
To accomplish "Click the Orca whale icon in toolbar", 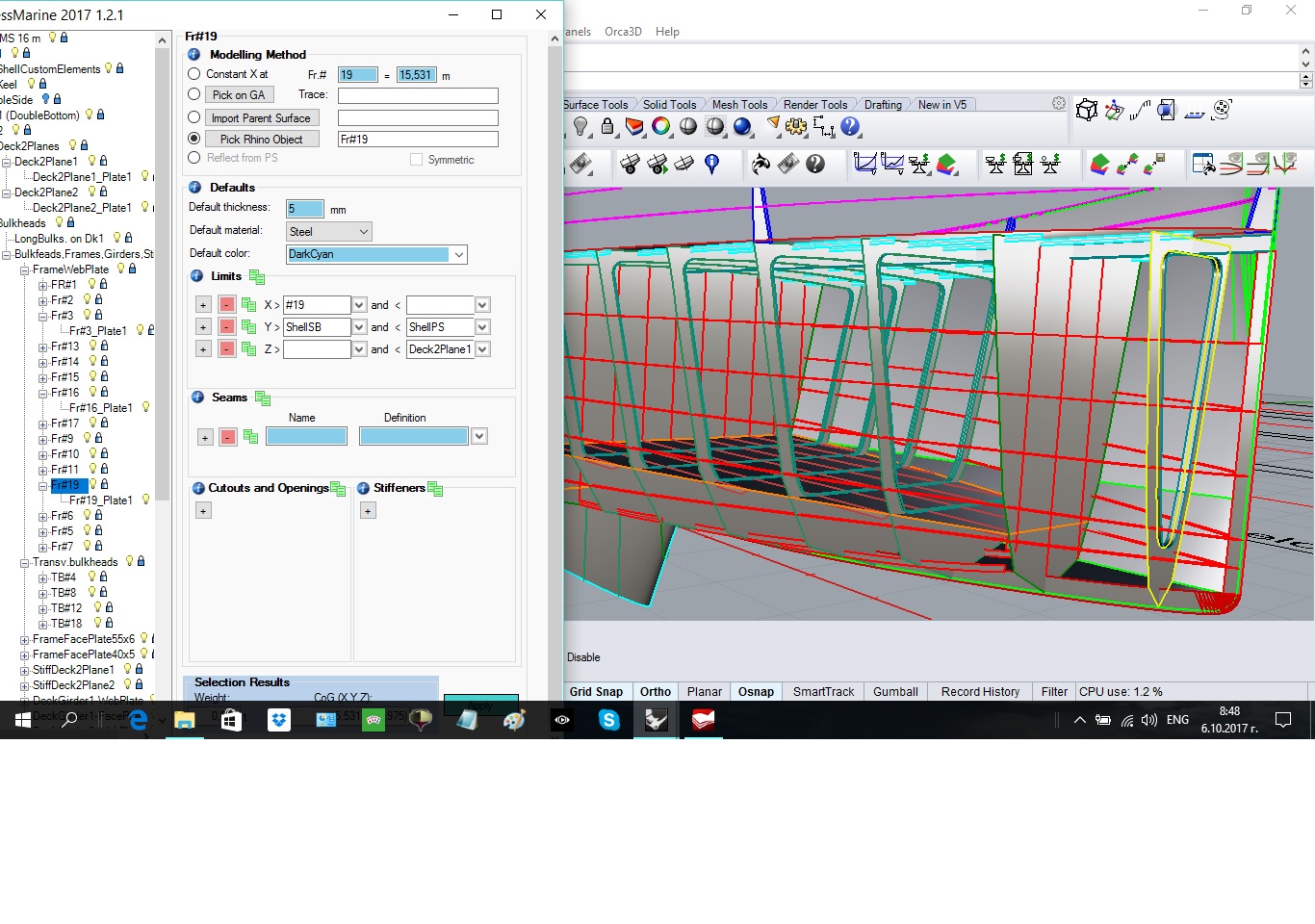I will pyautogui.click(x=761, y=165).
